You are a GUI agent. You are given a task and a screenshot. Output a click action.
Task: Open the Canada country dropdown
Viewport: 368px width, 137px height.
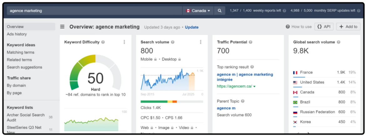click(198, 11)
